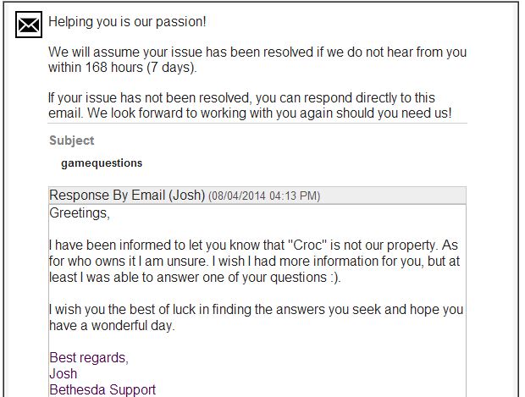525x397 pixels.
Task: Select the 08/04/2014 04:13 PM timestamp
Action: coord(264,196)
